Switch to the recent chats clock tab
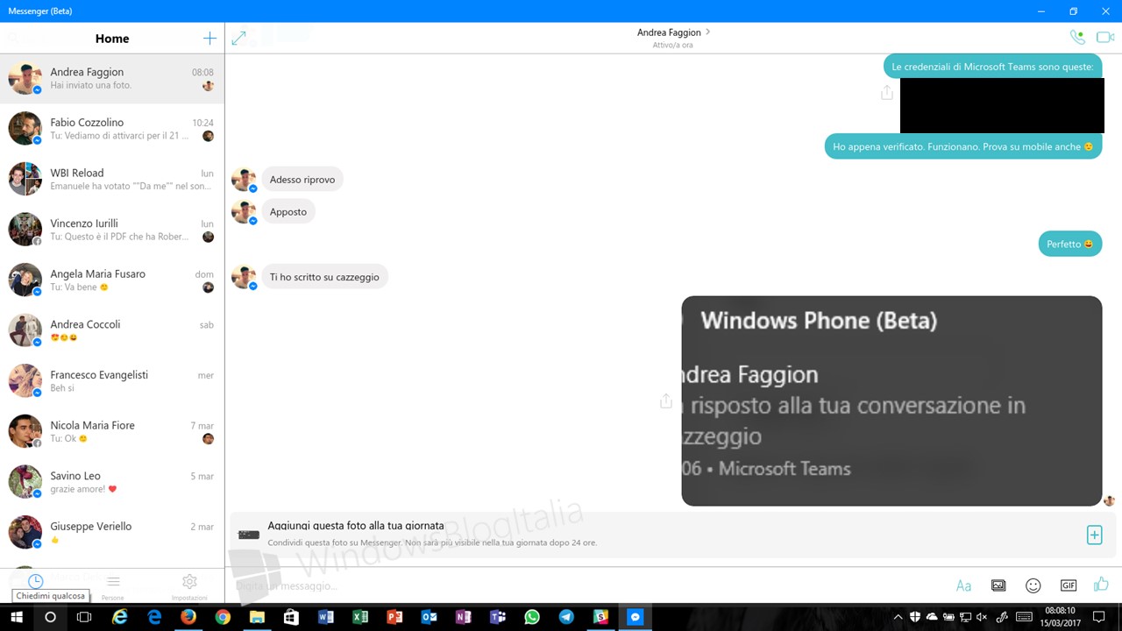 coord(35,581)
